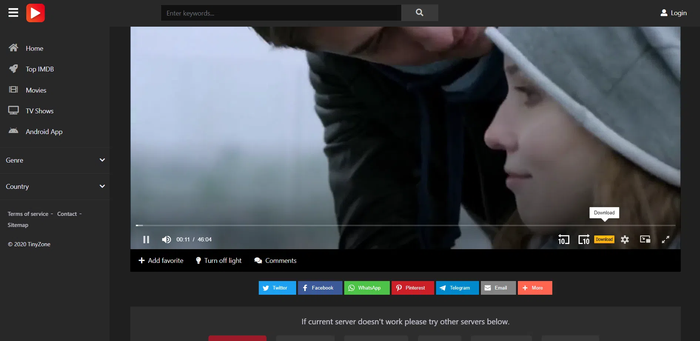Viewport: 700px width, 341px height.
Task: Focus the Enter keywords search field
Action: 281,13
